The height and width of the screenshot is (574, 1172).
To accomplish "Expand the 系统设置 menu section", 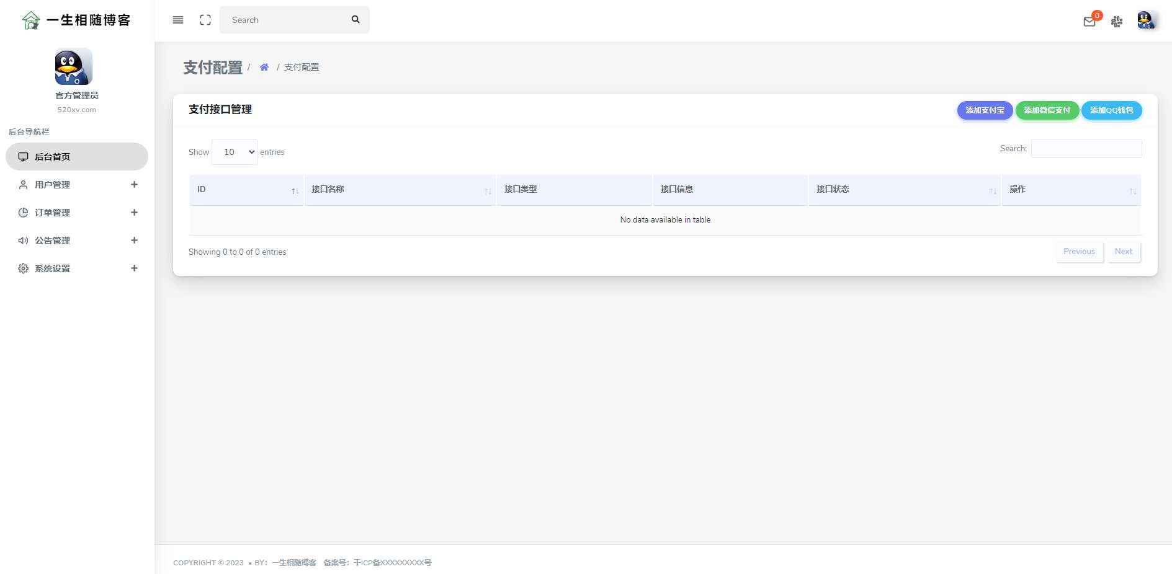I will tap(134, 268).
